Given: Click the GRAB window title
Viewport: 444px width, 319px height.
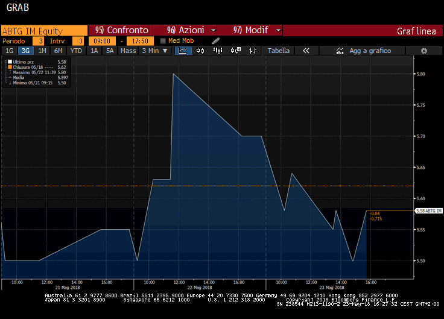Looking at the screenshot, I should 17,8.
